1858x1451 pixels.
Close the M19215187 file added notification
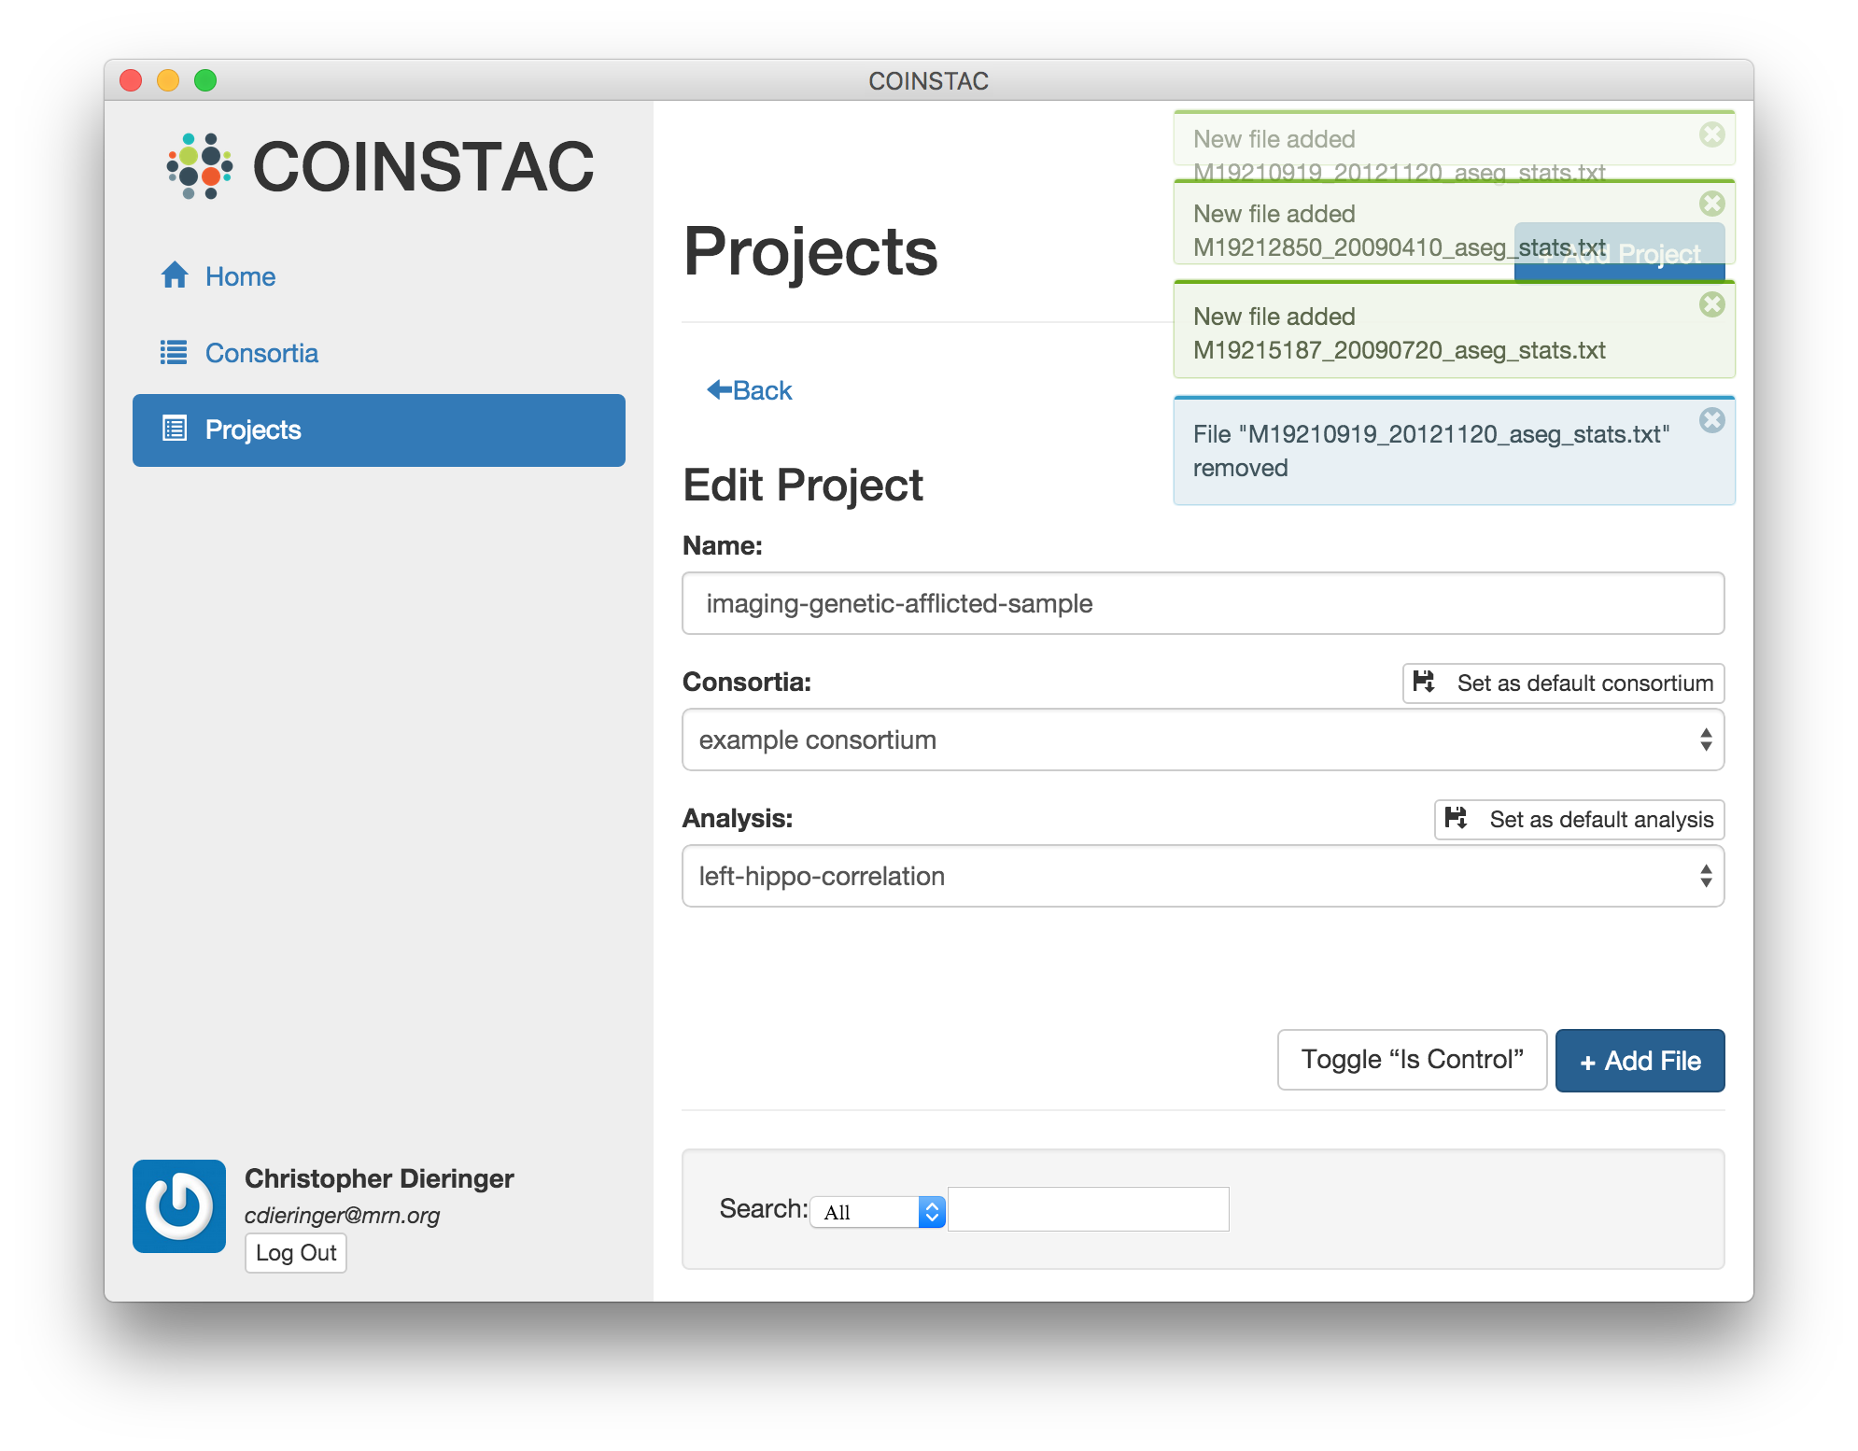point(1711,304)
